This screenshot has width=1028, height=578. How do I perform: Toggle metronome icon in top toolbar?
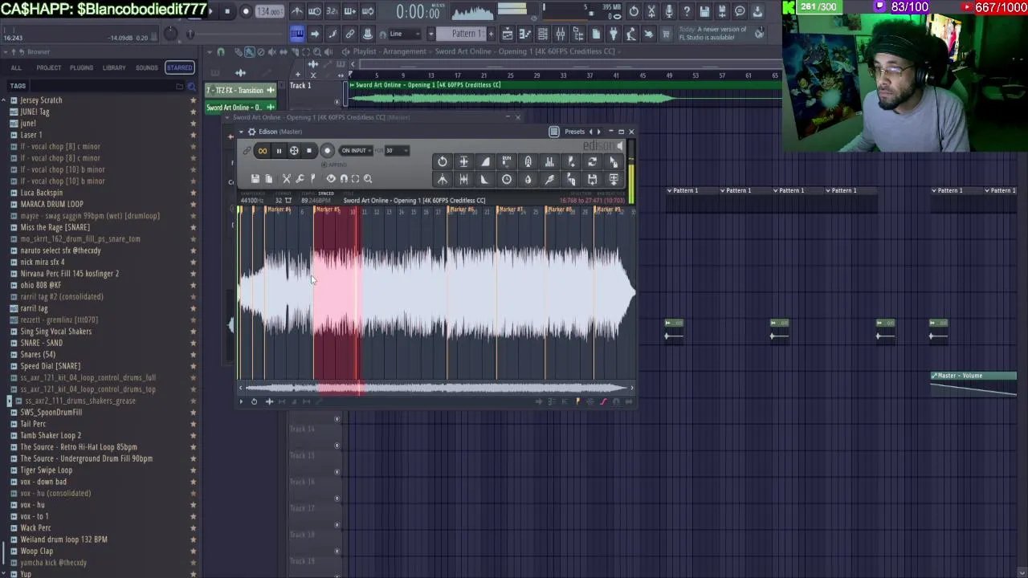point(297,11)
